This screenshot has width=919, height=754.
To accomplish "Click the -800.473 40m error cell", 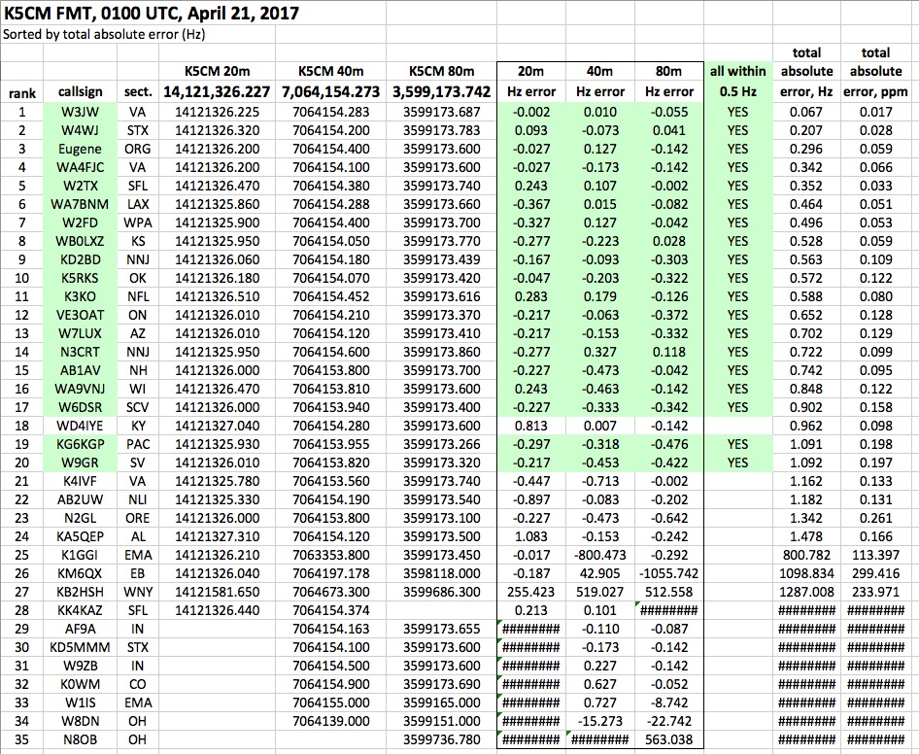I will (x=599, y=555).
